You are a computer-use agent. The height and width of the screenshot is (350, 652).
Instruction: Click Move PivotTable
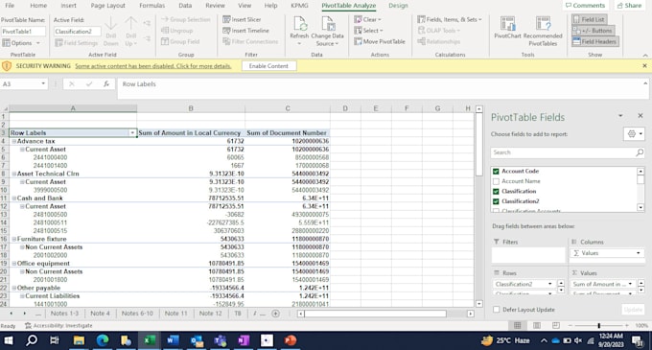click(x=380, y=41)
